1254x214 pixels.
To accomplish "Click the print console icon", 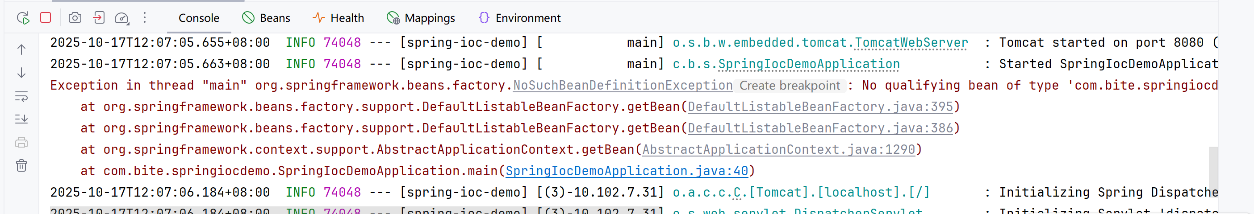I will tap(21, 143).
